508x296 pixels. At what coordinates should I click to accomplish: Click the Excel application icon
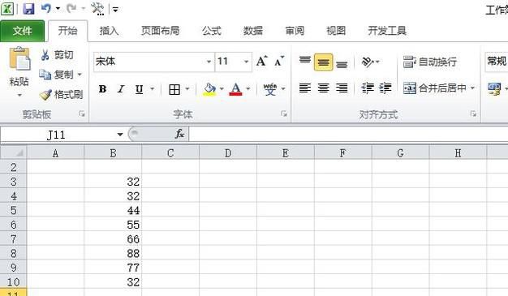click(7, 9)
